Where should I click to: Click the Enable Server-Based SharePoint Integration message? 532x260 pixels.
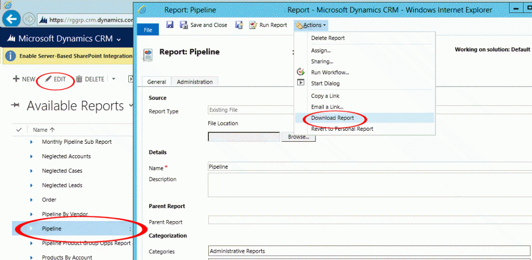[x=76, y=56]
